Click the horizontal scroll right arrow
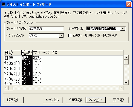 121,88
